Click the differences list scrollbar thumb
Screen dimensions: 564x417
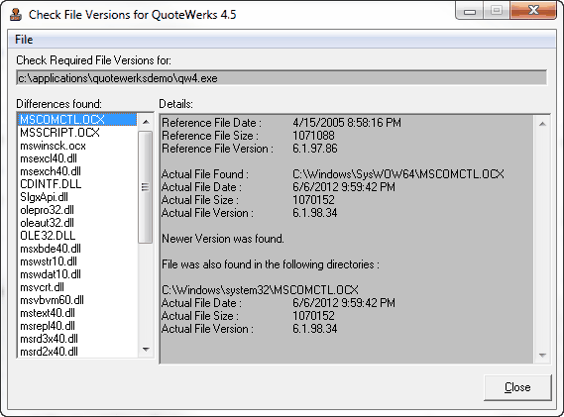[146, 187]
